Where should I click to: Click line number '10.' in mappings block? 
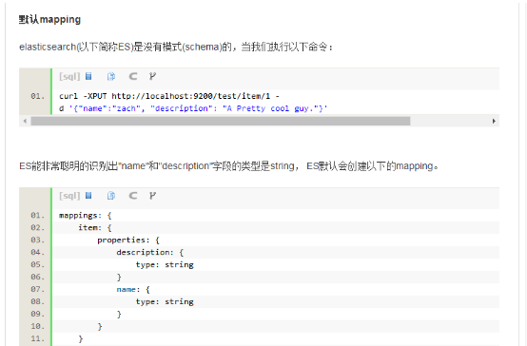37,326
